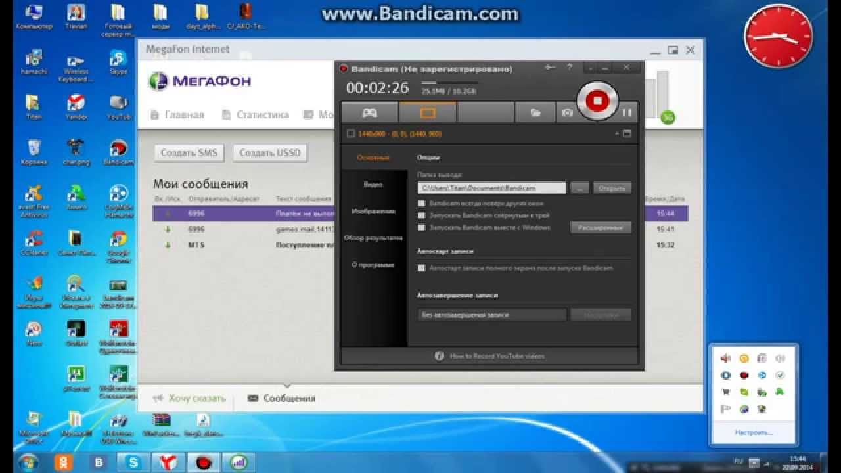Viewport: 841px width, 473px height.
Task: Toggle checkbox beside 1440x900 capture area
Action: coord(351,134)
